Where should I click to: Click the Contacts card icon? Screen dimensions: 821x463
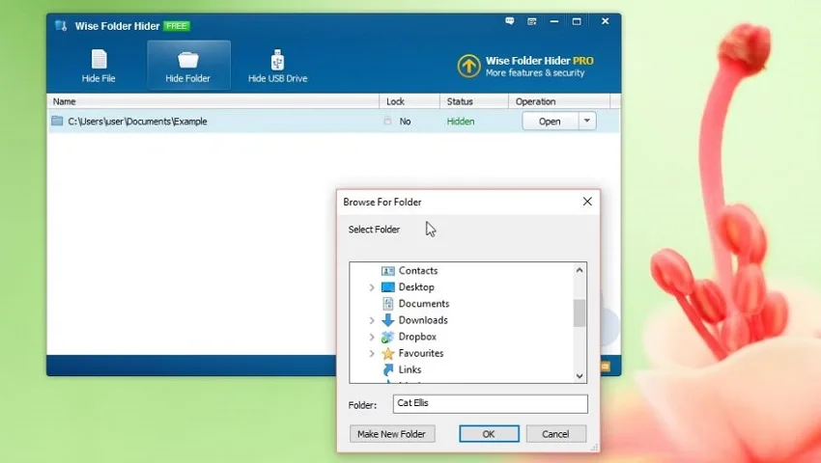pos(388,270)
